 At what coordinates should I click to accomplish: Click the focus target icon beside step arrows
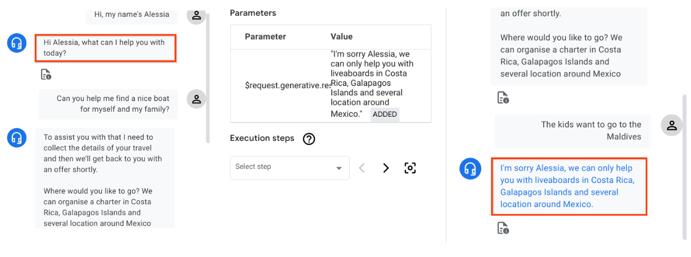tap(410, 168)
